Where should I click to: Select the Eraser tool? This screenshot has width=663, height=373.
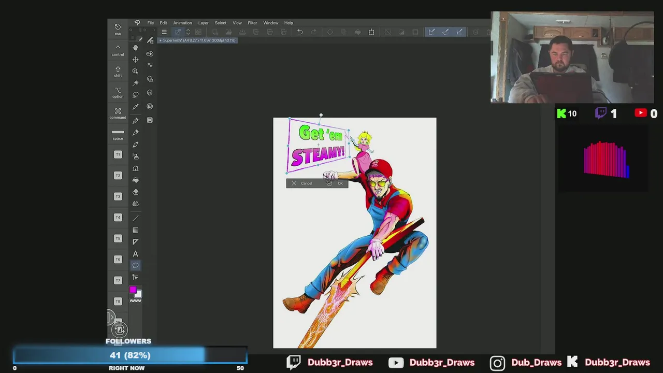pos(135,192)
